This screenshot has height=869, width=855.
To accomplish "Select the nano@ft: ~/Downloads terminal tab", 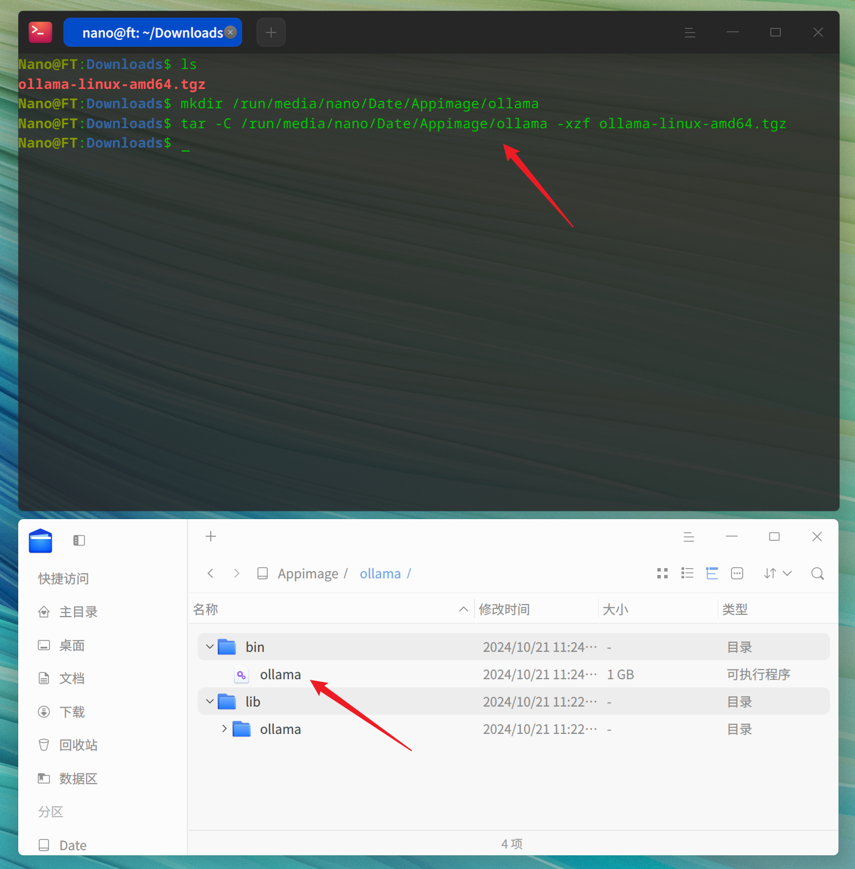I will [153, 32].
